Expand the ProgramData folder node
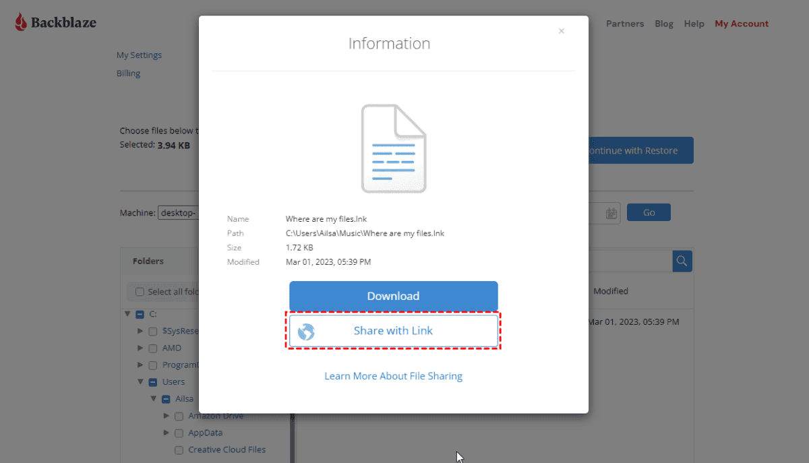 point(140,365)
